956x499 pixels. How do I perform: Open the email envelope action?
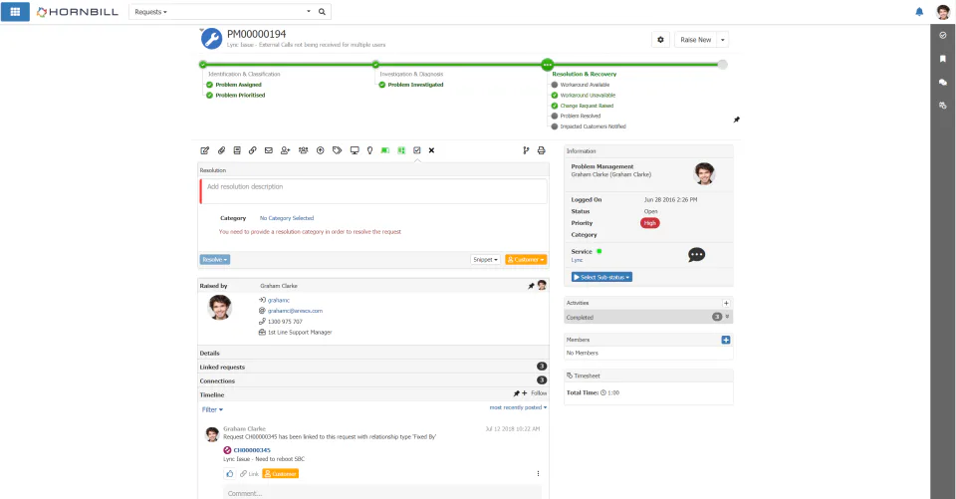click(x=268, y=150)
